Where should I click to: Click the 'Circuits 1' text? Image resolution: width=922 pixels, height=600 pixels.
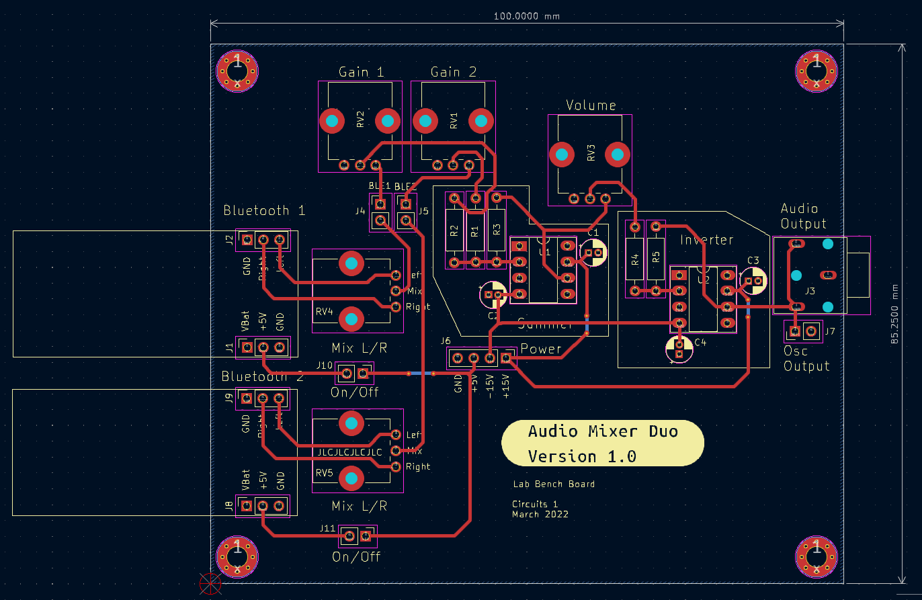point(535,504)
